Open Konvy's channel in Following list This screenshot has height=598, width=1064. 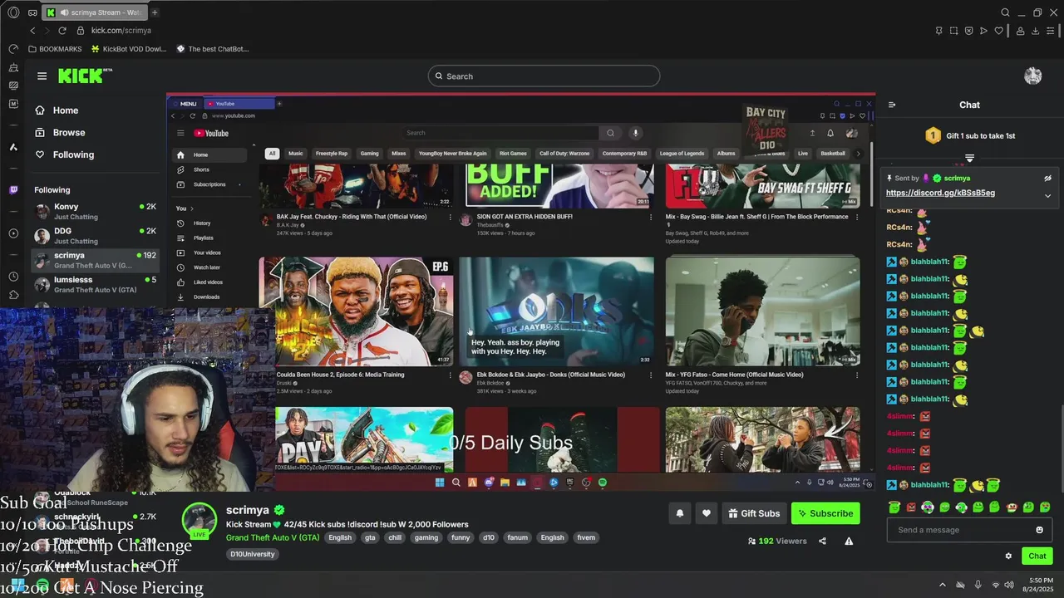coord(95,211)
